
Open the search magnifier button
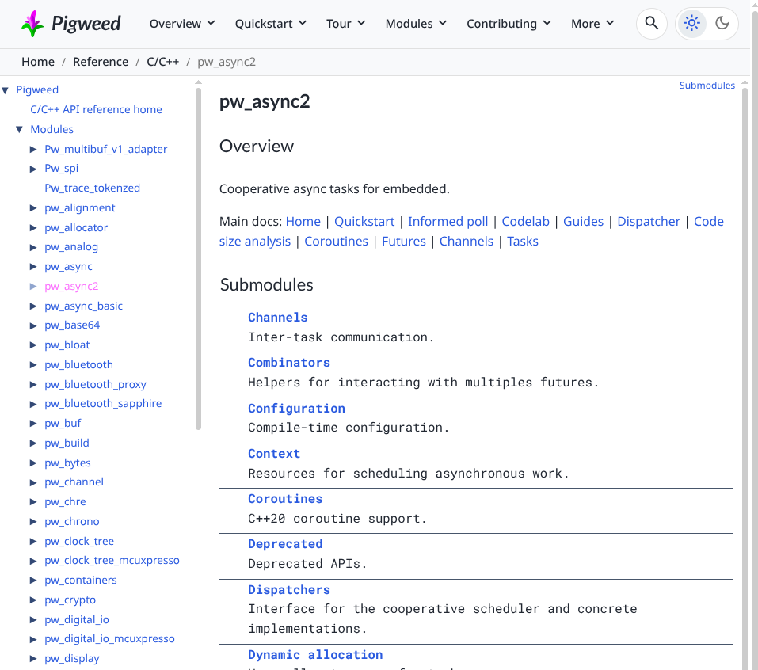652,23
